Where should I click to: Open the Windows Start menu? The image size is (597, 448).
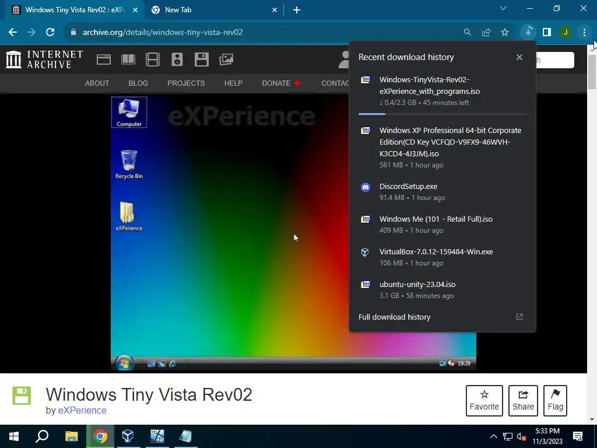pyautogui.click(x=14, y=436)
